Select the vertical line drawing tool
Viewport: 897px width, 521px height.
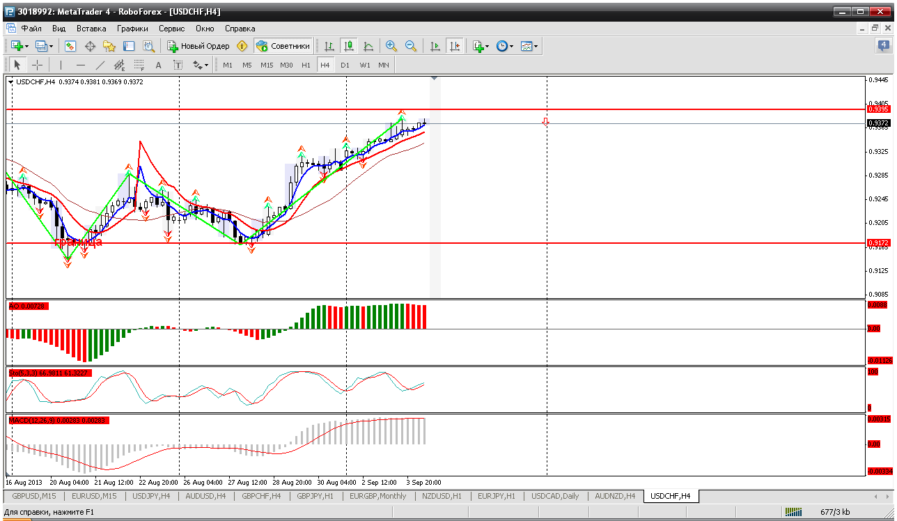61,65
